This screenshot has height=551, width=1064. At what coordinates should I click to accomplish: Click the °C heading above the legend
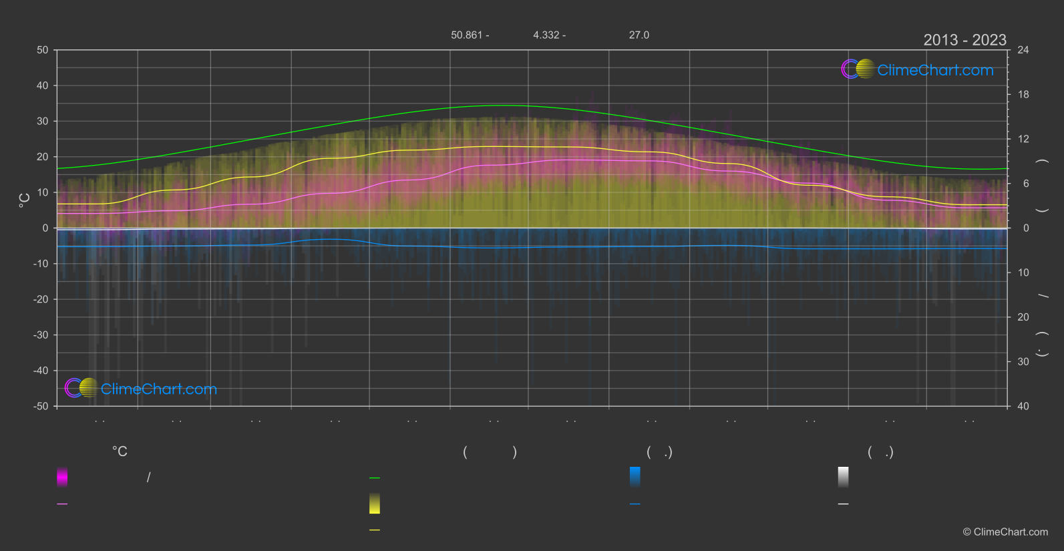click(120, 451)
